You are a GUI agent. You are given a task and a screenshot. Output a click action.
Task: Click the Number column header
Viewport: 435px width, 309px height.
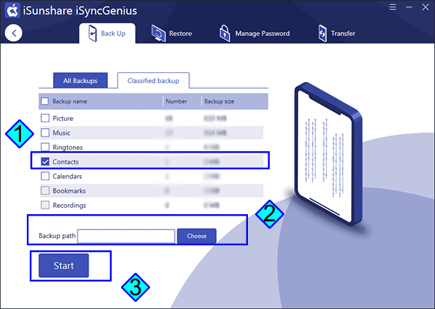click(x=176, y=101)
